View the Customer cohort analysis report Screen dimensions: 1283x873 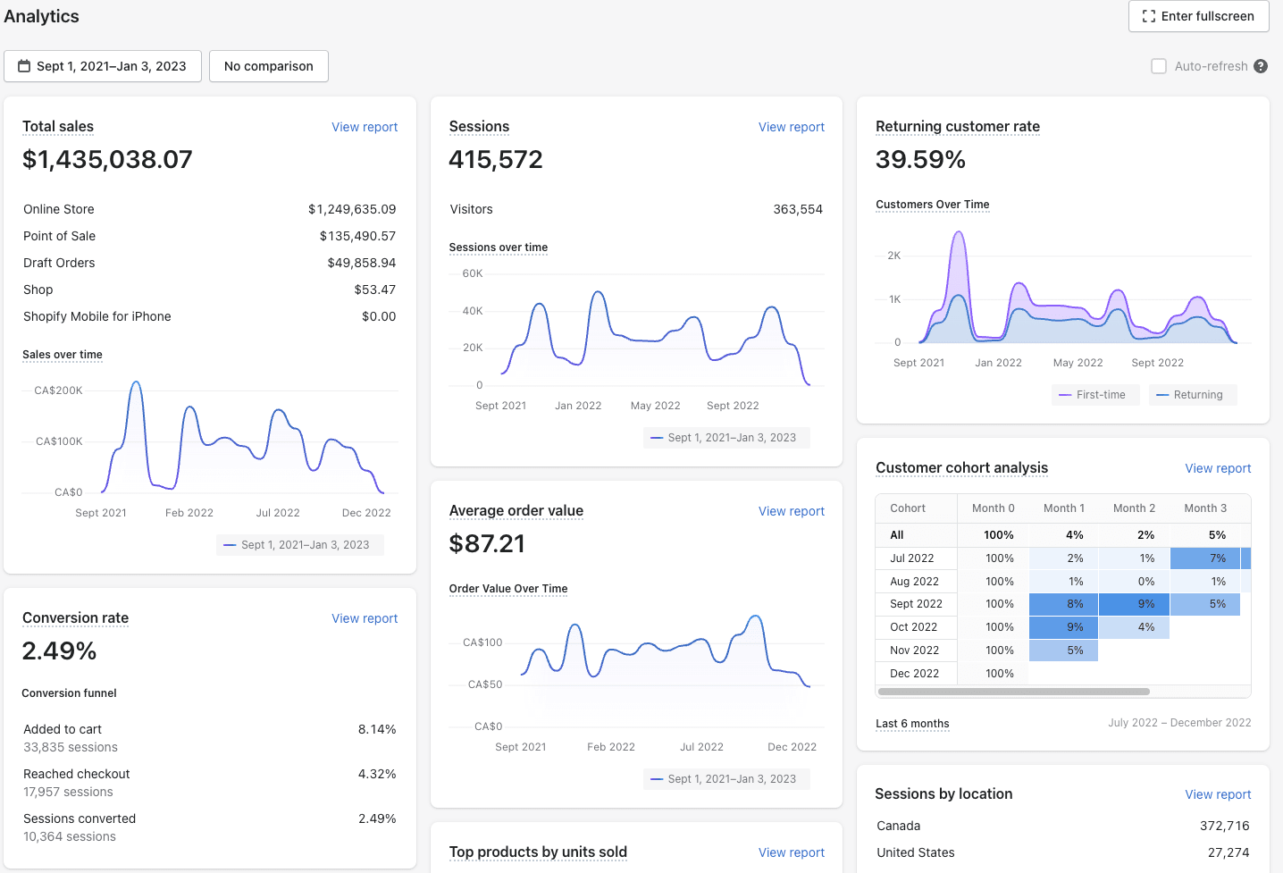point(1218,468)
